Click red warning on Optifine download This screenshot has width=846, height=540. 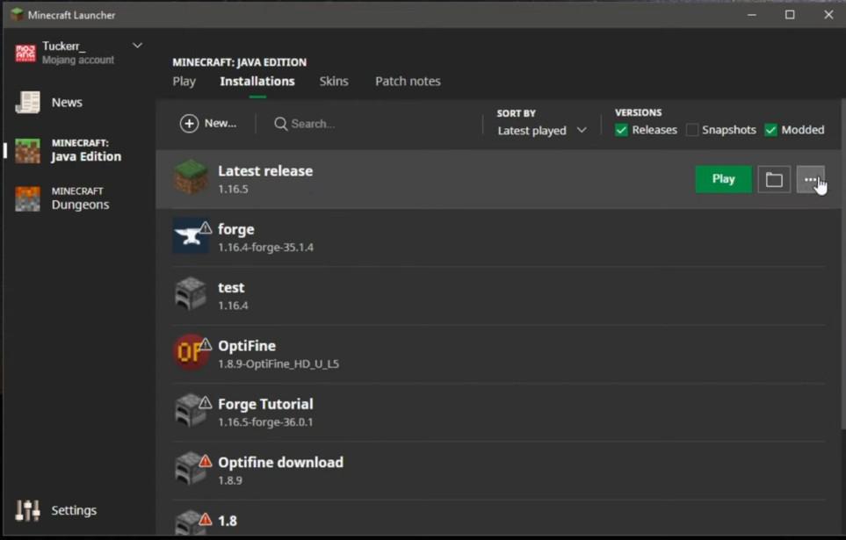[206, 461]
